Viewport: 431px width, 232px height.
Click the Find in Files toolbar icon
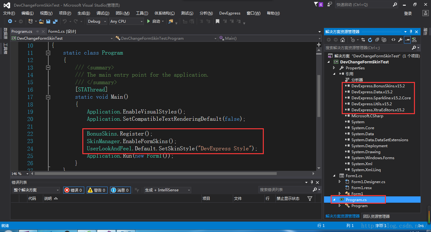171,21
